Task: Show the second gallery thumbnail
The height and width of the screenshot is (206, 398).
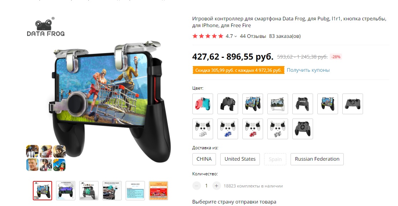Action: tap(65, 191)
